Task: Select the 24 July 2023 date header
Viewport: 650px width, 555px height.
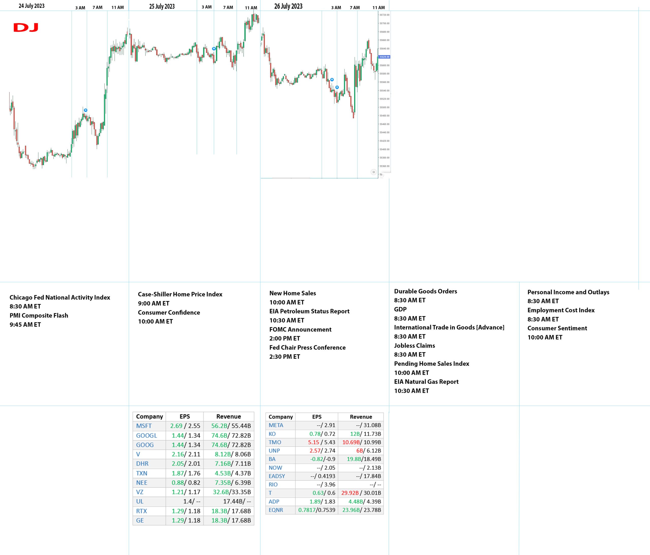Action: [x=32, y=6]
